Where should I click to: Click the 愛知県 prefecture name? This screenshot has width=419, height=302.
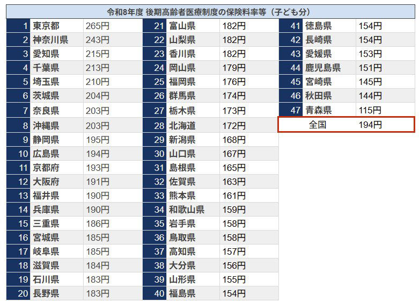46,54
